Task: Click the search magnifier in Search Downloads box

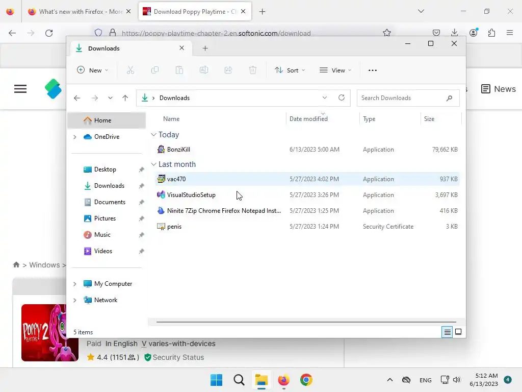Action: pos(450,98)
